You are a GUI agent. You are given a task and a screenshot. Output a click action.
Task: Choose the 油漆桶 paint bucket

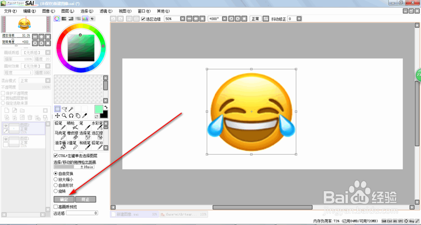click(60, 146)
